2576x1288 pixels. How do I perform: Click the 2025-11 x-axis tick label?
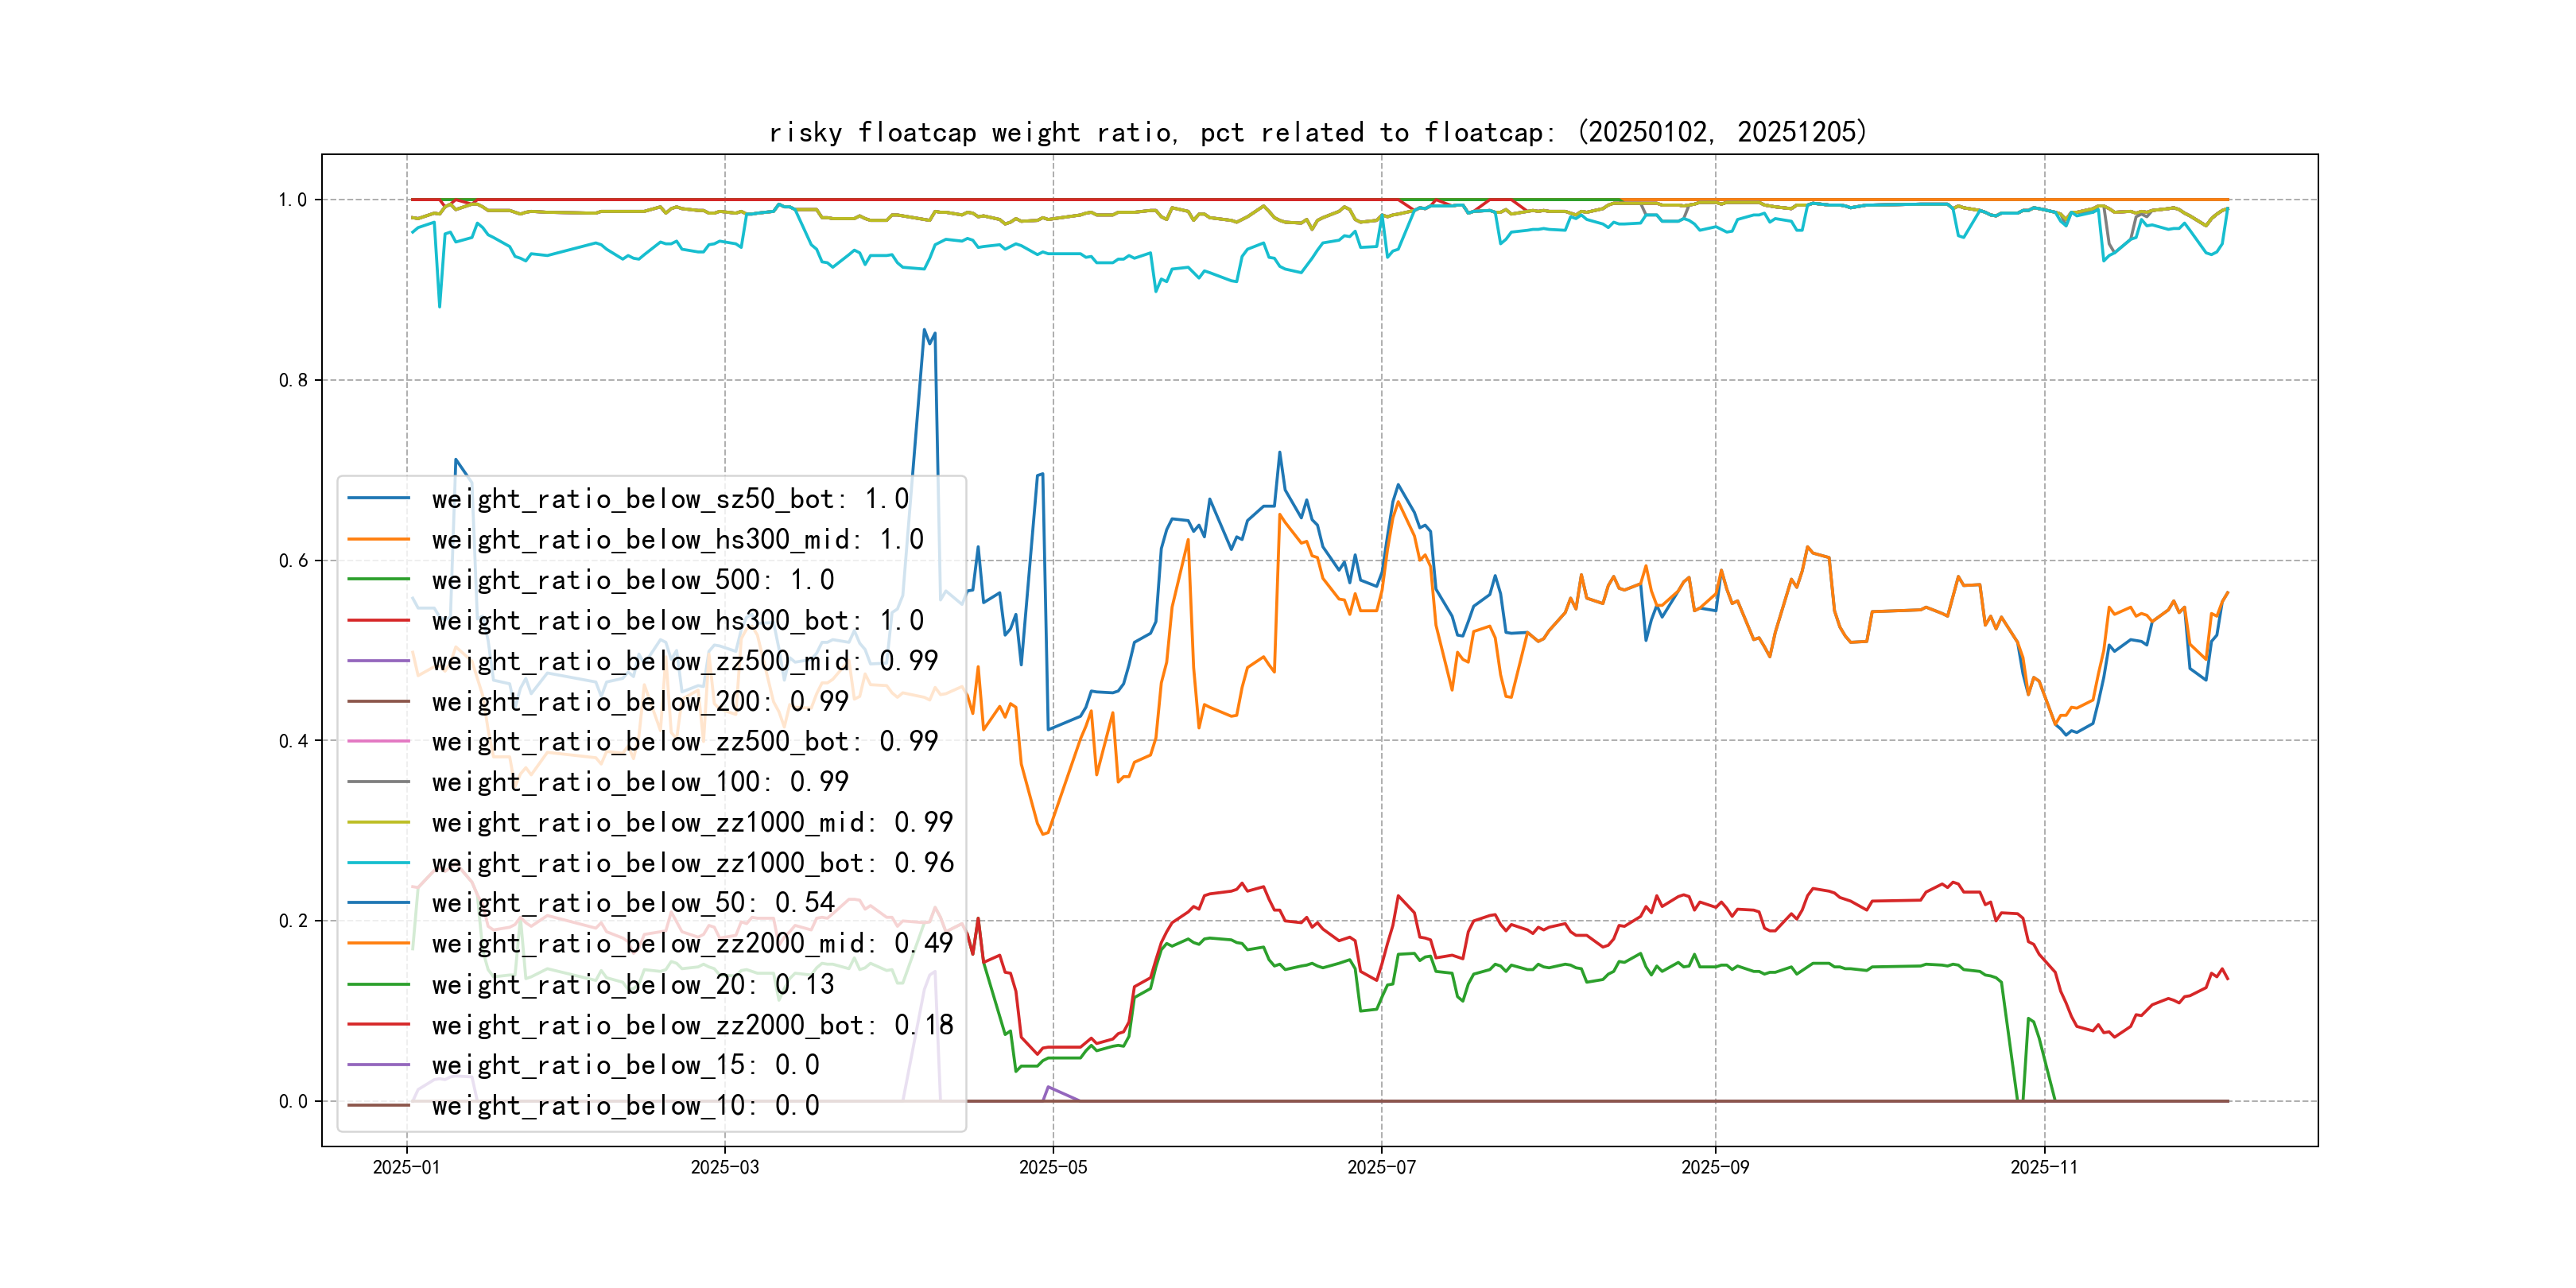(2043, 1168)
